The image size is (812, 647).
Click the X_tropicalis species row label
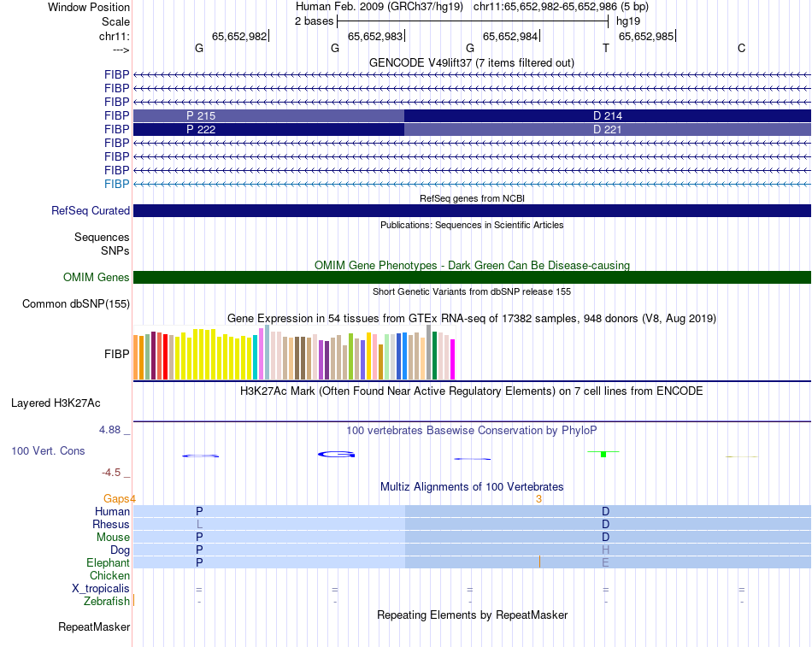point(101,589)
